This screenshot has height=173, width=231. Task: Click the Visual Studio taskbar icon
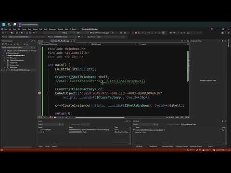coord(20,25)
